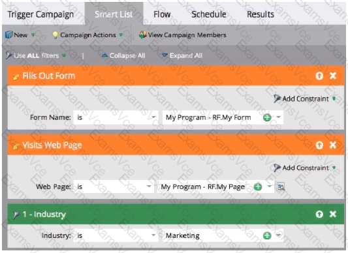Click the Marketing industry value field
Viewport: 348px width, 253px height.
223,235
